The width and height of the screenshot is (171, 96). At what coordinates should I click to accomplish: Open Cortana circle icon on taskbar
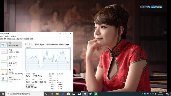[46, 94]
